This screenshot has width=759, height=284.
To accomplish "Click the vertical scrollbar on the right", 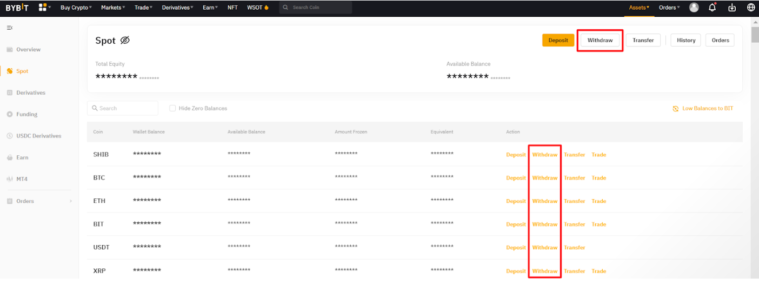I will (x=755, y=34).
